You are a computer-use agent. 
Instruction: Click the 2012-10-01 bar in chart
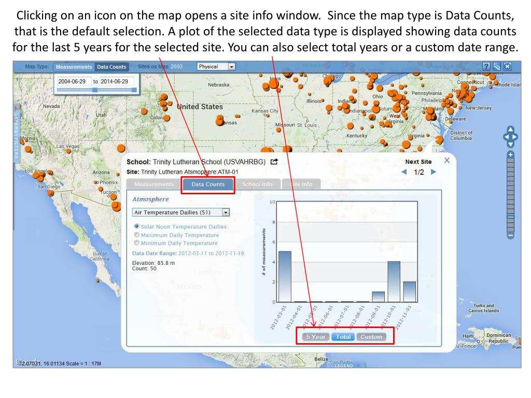pos(394,281)
